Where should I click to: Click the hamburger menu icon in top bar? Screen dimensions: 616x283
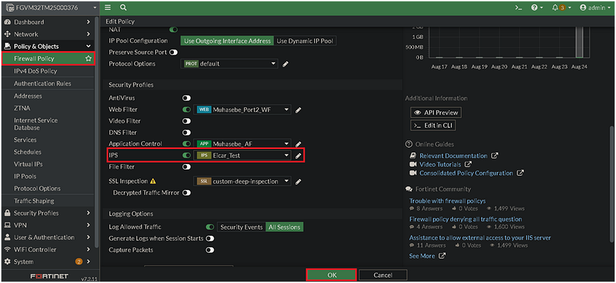coord(107,8)
